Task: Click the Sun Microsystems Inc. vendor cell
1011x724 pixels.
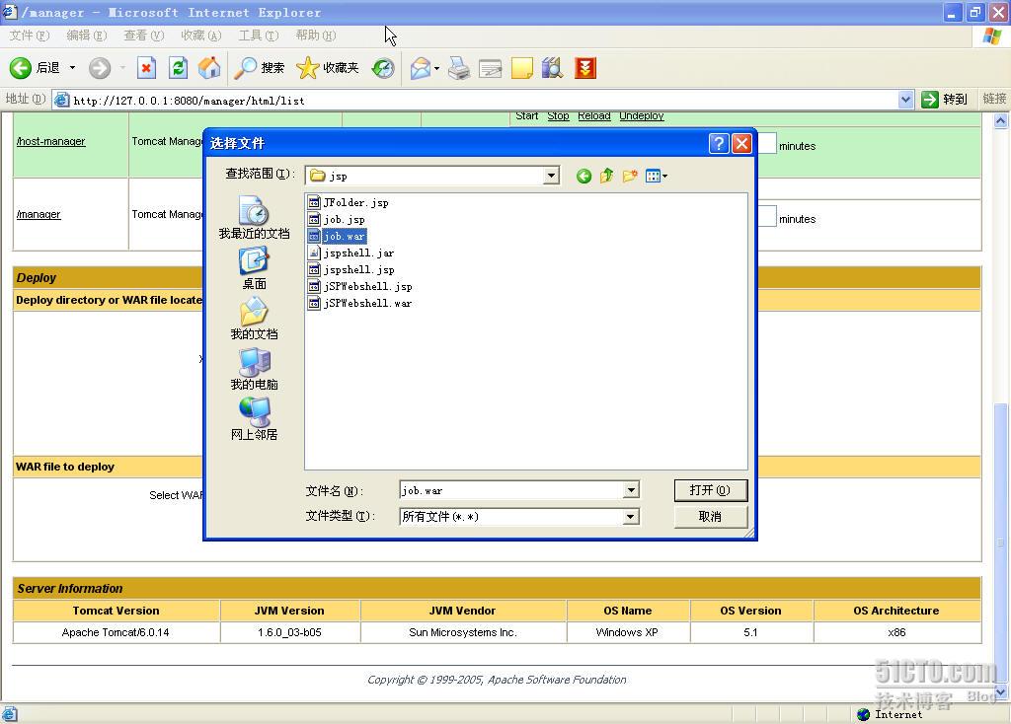Action: [463, 632]
